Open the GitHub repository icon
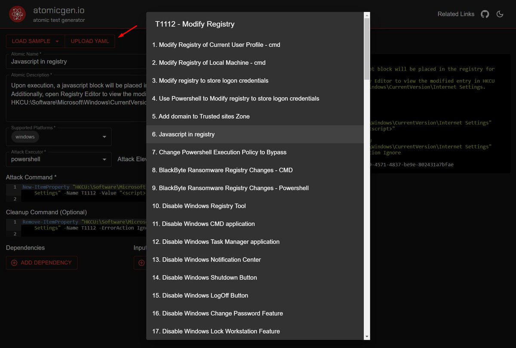This screenshot has height=348, width=516. click(485, 14)
